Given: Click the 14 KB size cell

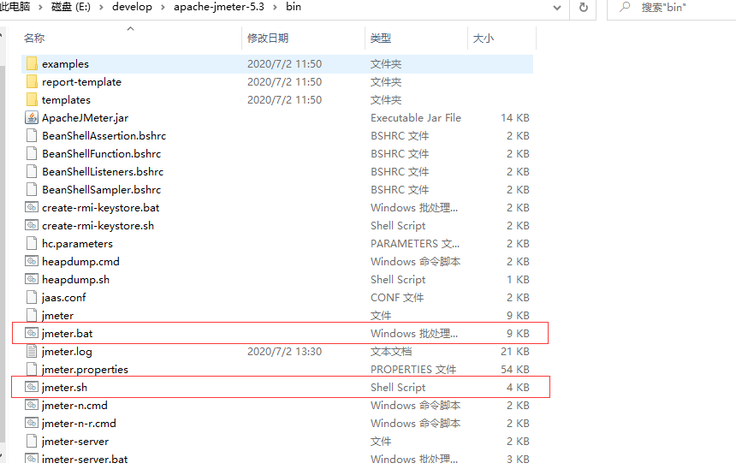Looking at the screenshot, I should click(515, 118).
